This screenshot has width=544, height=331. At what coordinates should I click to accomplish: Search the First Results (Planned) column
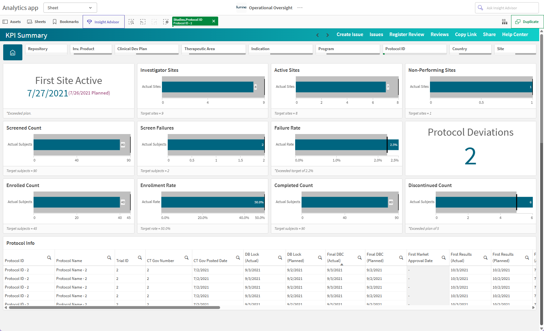click(527, 258)
